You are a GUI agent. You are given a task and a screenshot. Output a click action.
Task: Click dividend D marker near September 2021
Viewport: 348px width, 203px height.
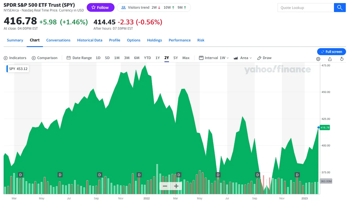[99, 175]
